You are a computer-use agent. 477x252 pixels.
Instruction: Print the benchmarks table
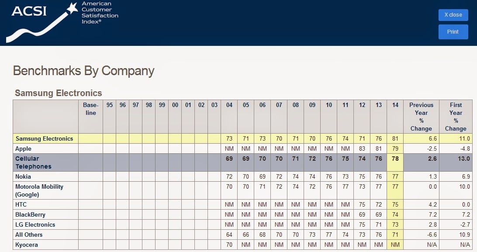[x=453, y=31]
